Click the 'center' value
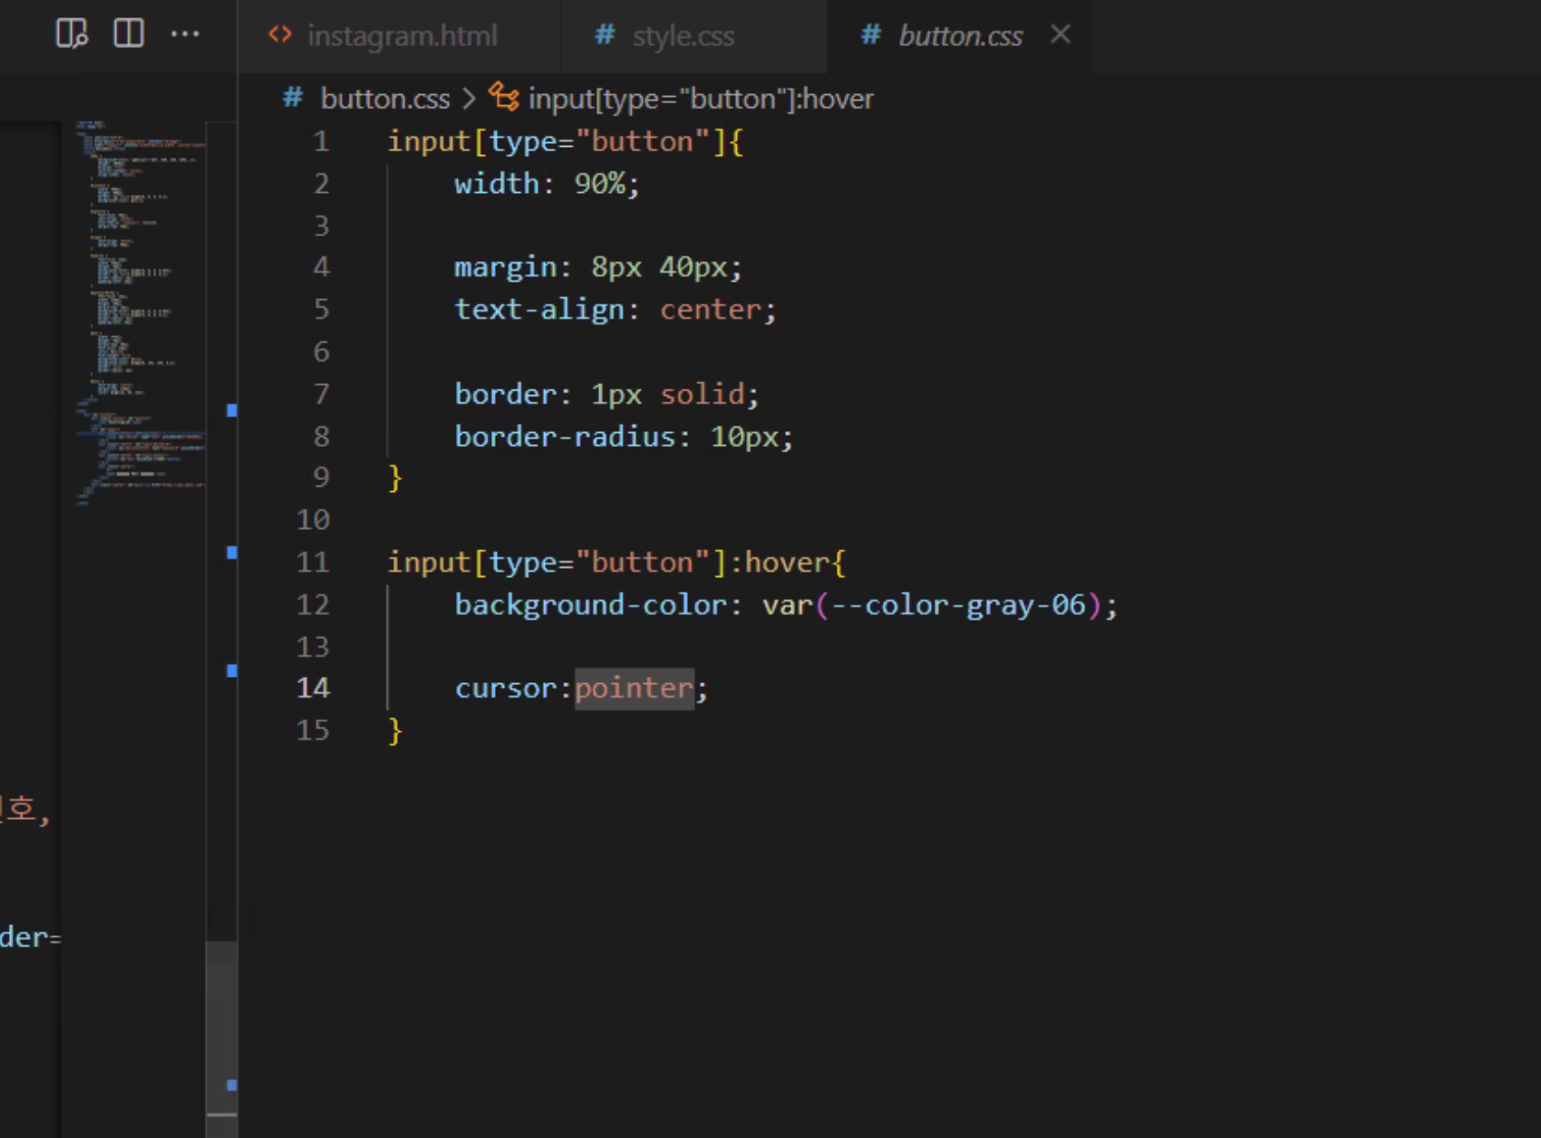This screenshot has height=1138, width=1541. 711,310
